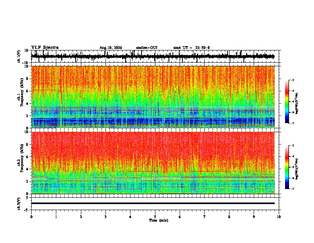Click the "ch.3(V)" axis label
Viewport: 314px width, 243px height.
[x=19, y=204]
